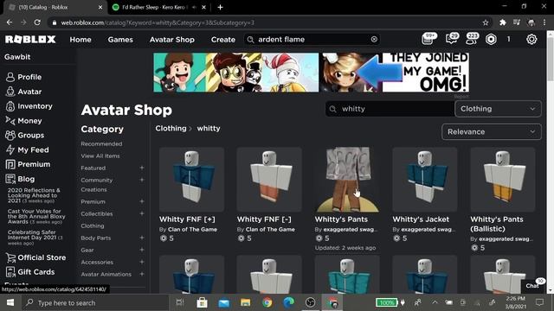Open the Games nav item
554x311 pixels.
[x=120, y=40]
